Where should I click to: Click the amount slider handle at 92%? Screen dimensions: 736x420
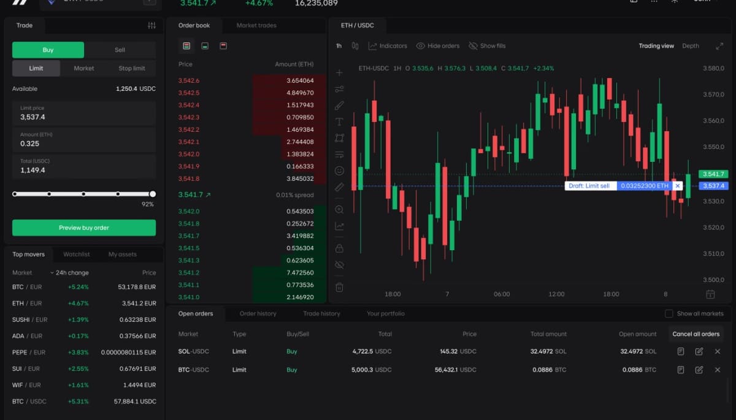coord(153,194)
